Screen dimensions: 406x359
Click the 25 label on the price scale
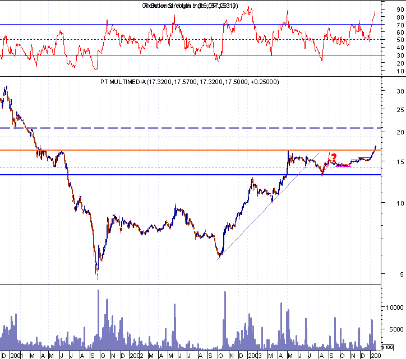400,110
